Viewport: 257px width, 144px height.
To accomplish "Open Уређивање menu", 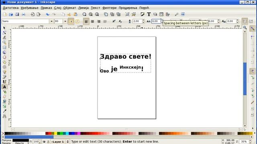I will click(x=29, y=8).
